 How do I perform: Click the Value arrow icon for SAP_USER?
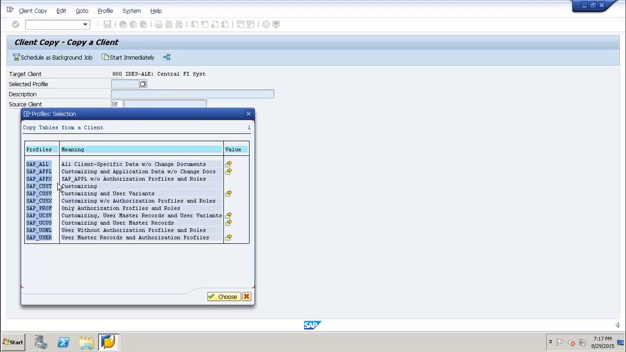228,238
